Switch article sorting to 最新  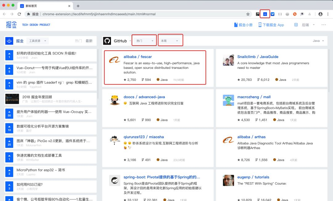pyautogui.click(x=89, y=41)
